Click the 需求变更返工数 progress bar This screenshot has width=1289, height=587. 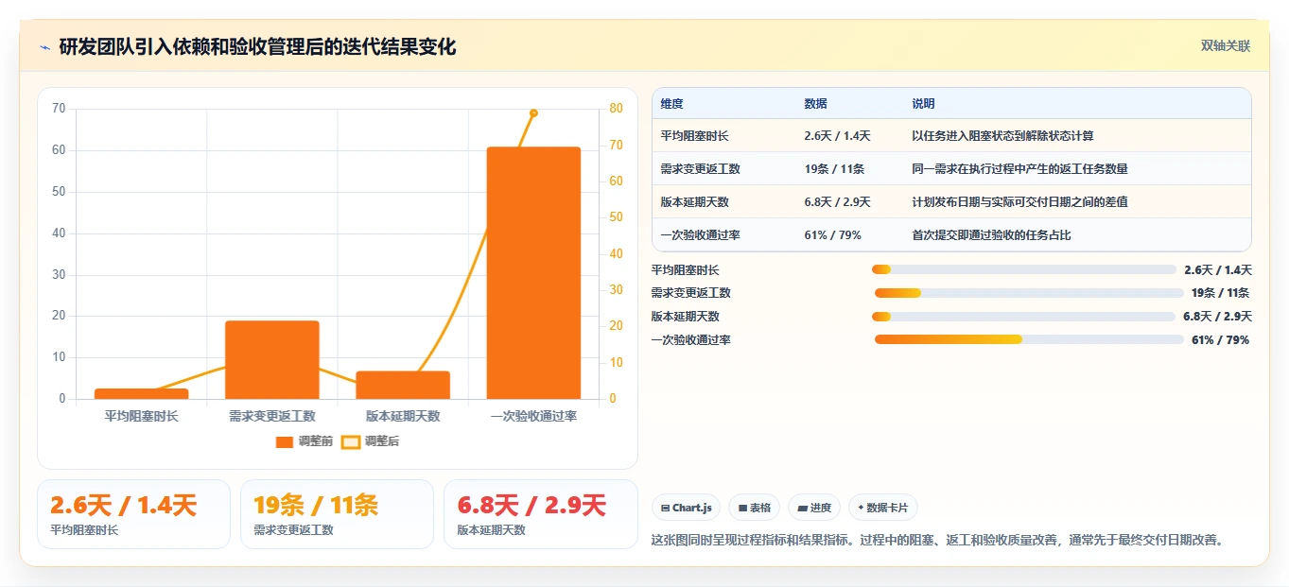(x=1029, y=293)
